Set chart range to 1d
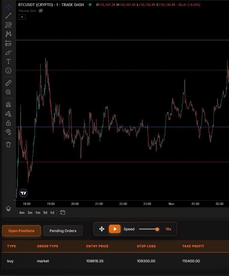 pyautogui.click(x=52, y=213)
